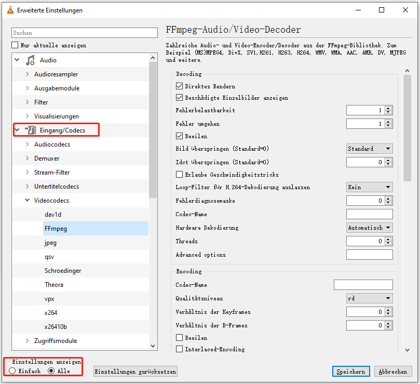Select dav1d in Videocodecs
The height and width of the screenshot is (384, 420).
53,215
